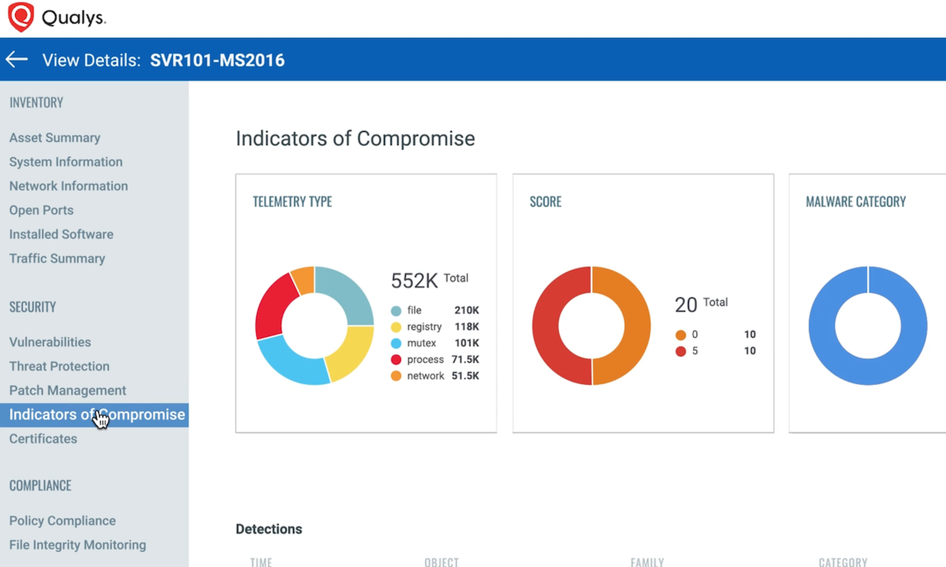946x567 pixels.
Task: Click the CATEGORY column header
Action: coord(843,562)
